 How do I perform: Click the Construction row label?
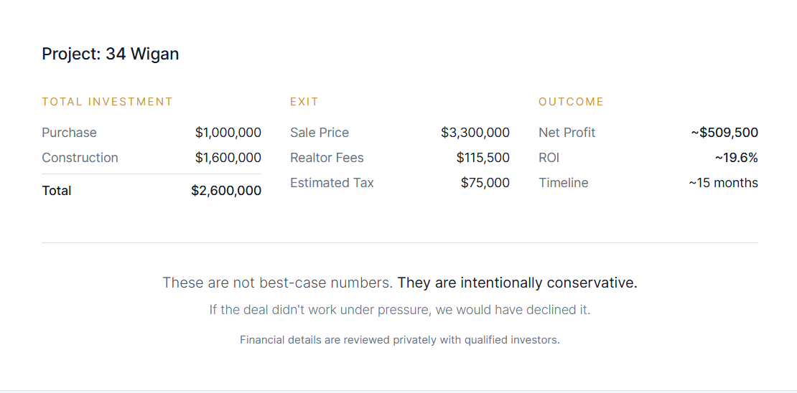click(x=80, y=158)
